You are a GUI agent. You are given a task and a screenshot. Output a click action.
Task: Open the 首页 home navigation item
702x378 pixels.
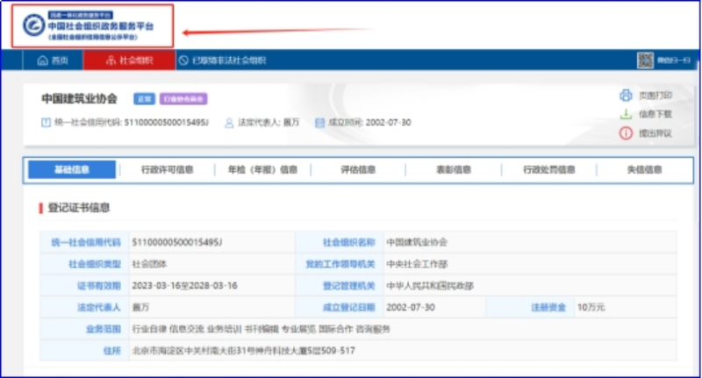53,61
